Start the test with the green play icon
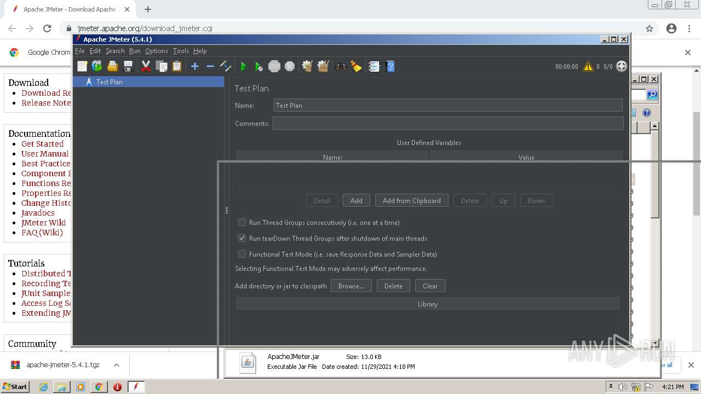Image resolution: width=701 pixels, height=394 pixels. click(x=244, y=66)
